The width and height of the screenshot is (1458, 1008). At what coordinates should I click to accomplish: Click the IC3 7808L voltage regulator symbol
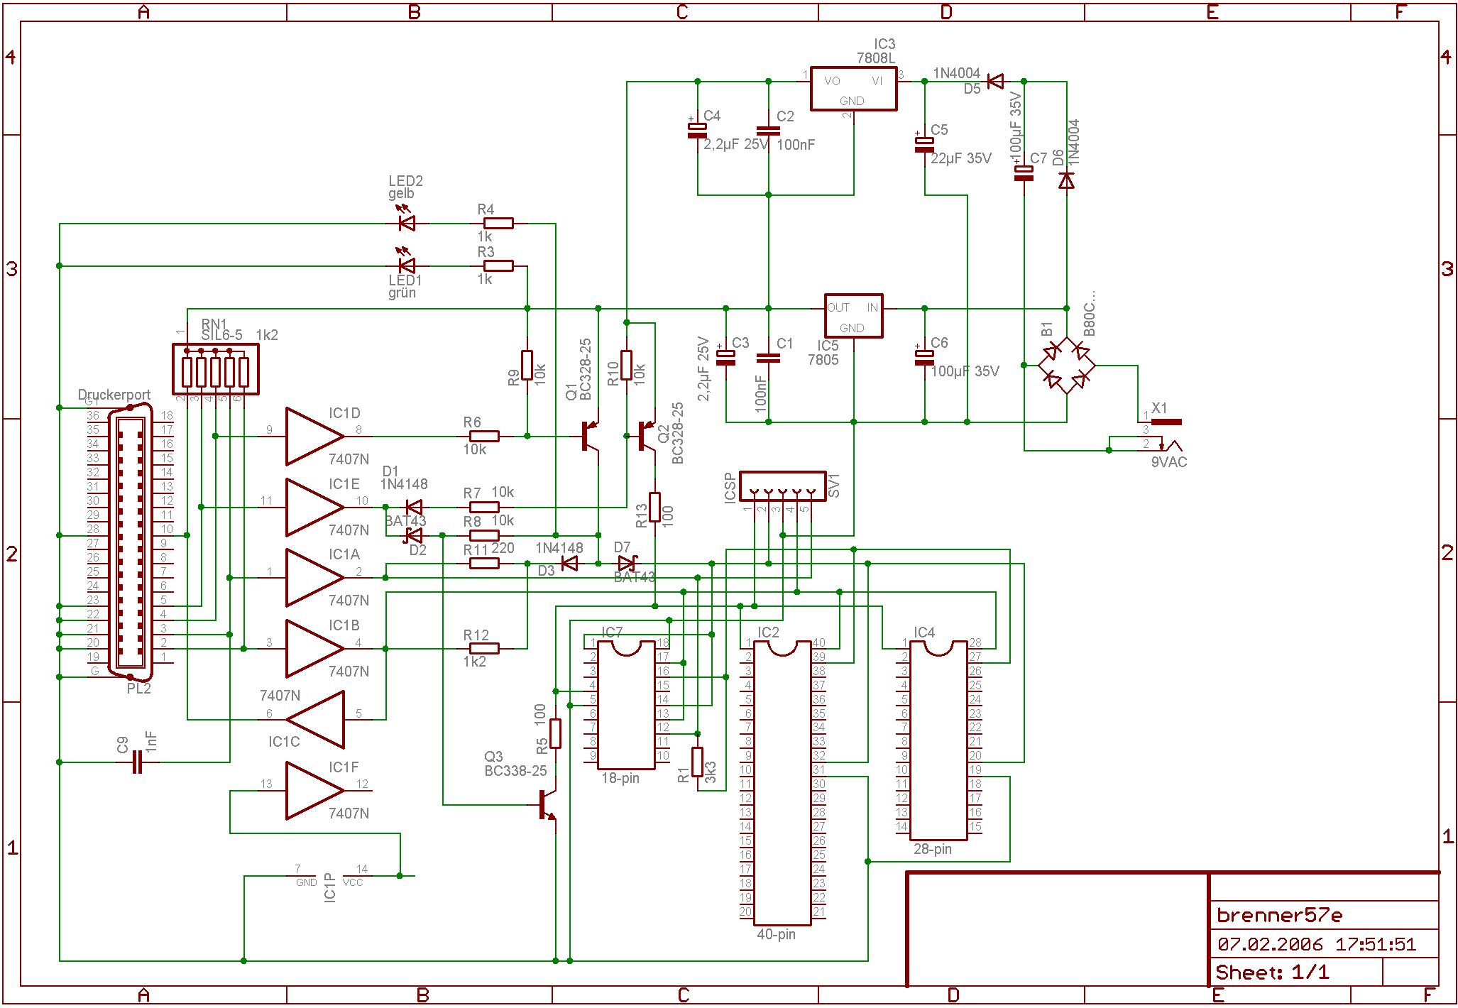click(853, 89)
